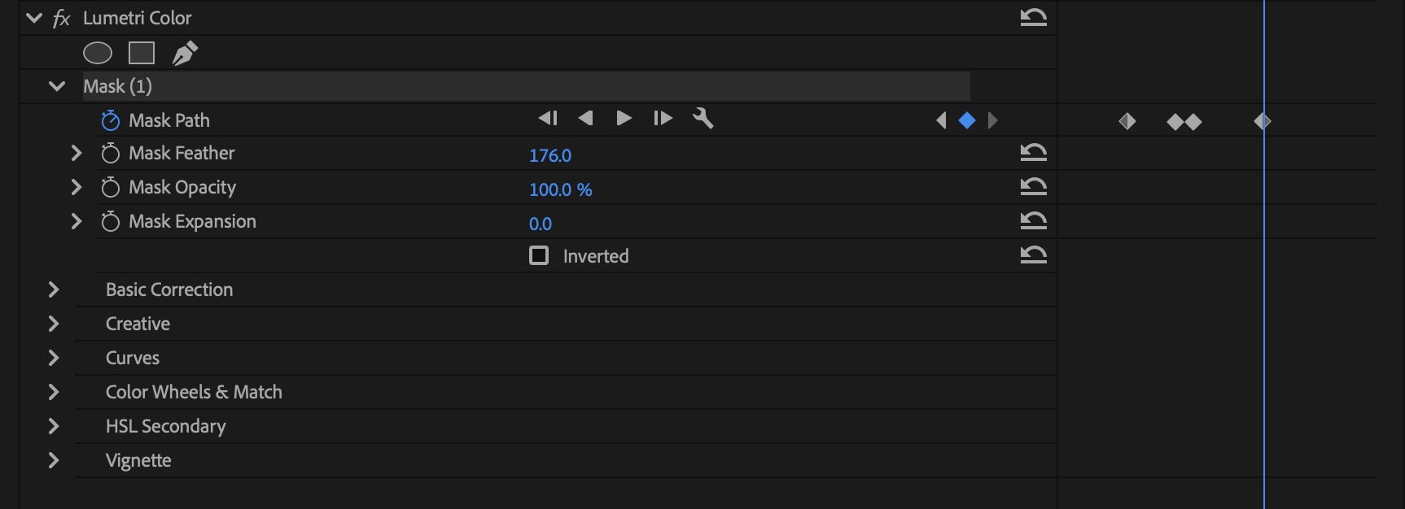The height and width of the screenshot is (509, 1405).
Task: Track selected mask backward one frame
Action: tap(548, 119)
